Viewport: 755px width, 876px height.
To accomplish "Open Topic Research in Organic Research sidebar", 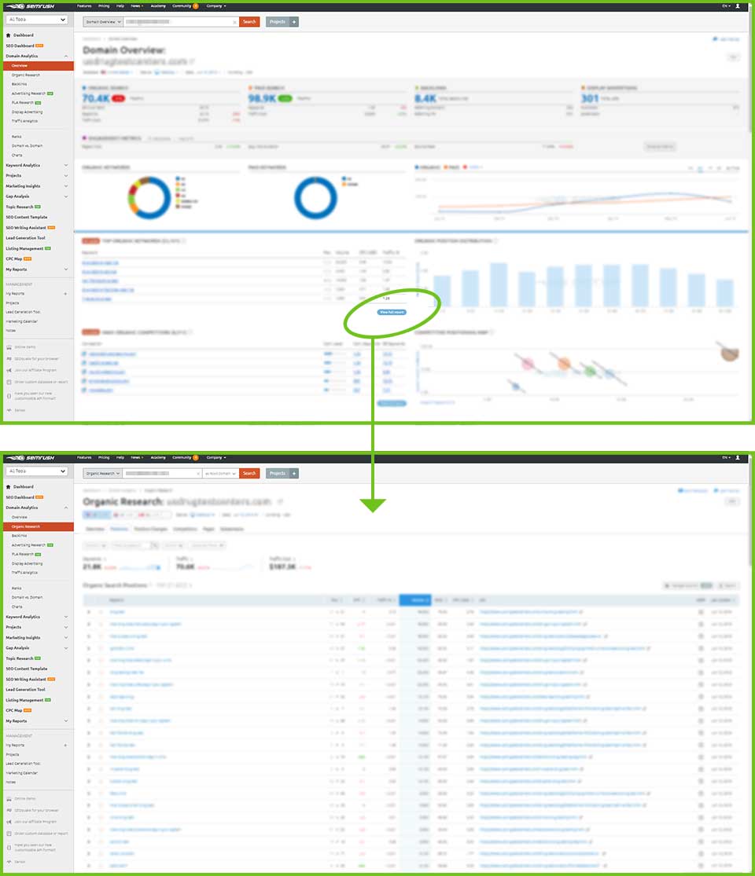I will click(23, 658).
